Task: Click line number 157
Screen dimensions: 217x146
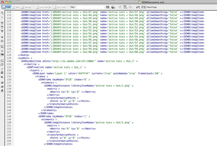Action: (9, 144)
